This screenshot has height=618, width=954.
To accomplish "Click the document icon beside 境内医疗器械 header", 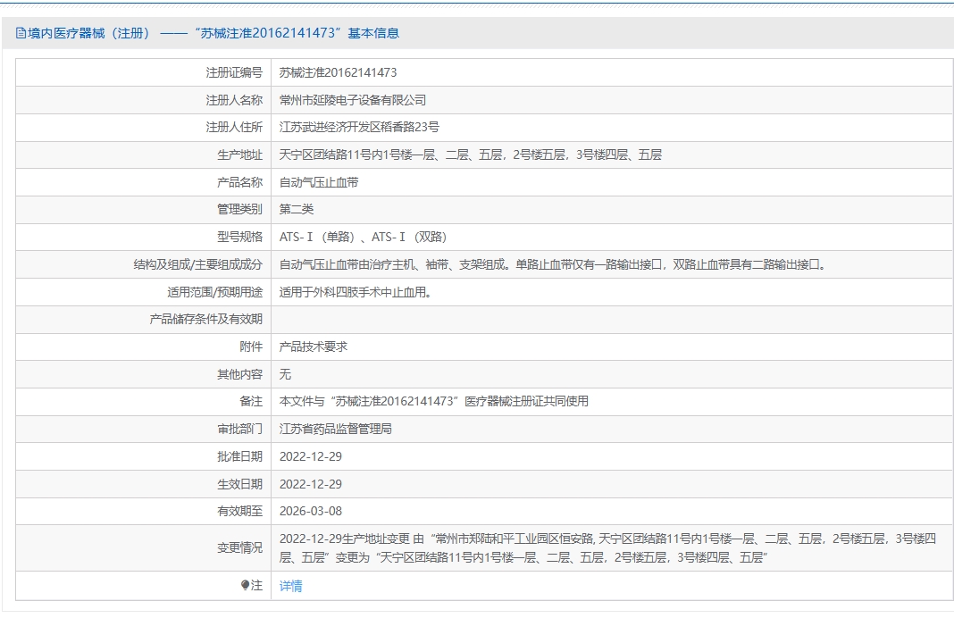I will (x=21, y=33).
